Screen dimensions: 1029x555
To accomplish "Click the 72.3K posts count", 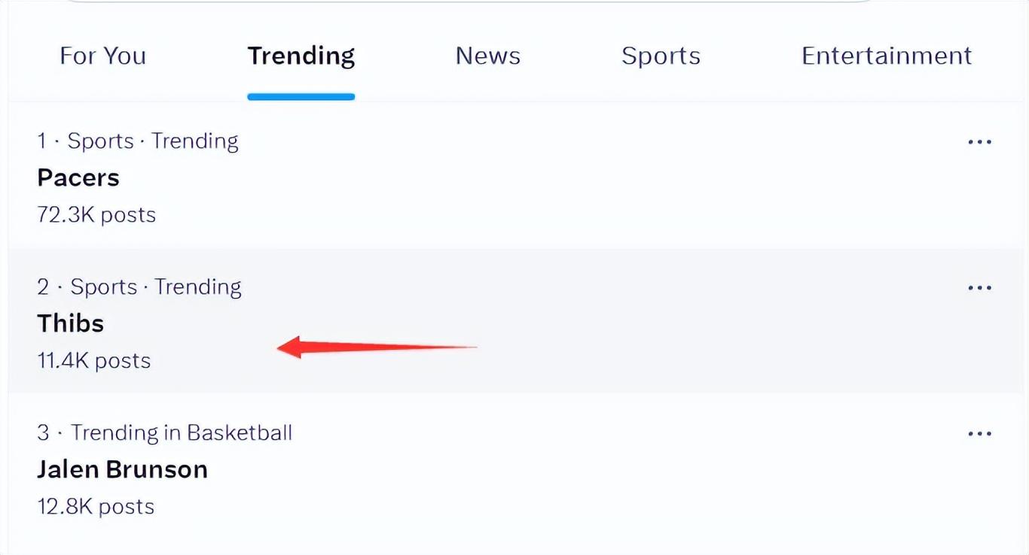I will click(96, 215).
